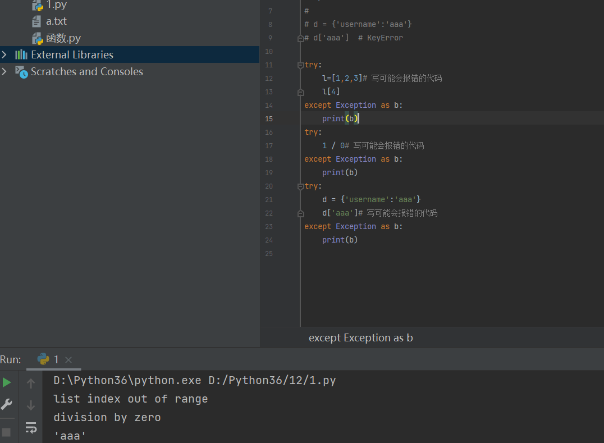Open a.txt in the project tree
Screen dimensions: 604x443
[56, 21]
